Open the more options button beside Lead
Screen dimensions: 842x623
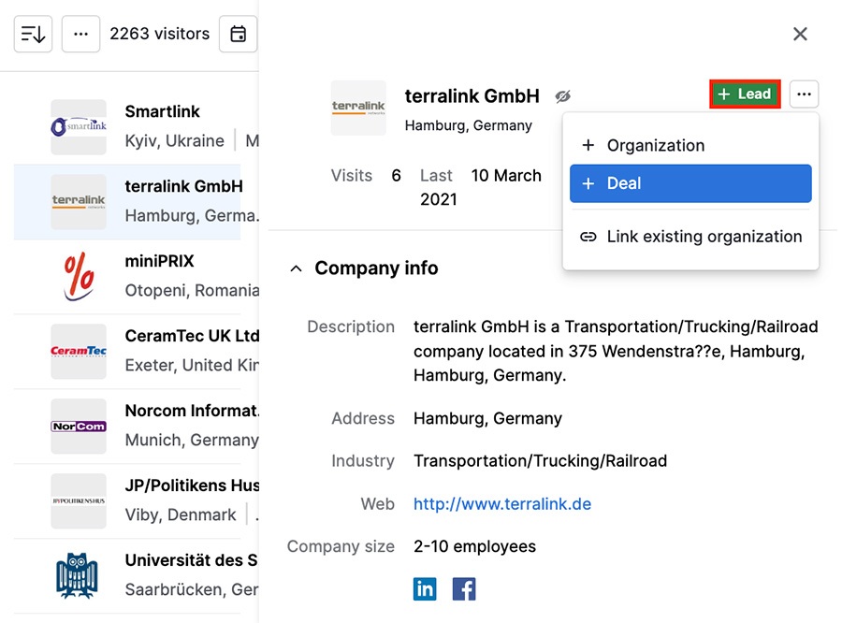[804, 94]
